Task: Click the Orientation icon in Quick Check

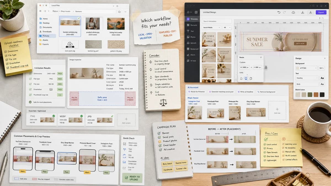Action: (125, 162)
